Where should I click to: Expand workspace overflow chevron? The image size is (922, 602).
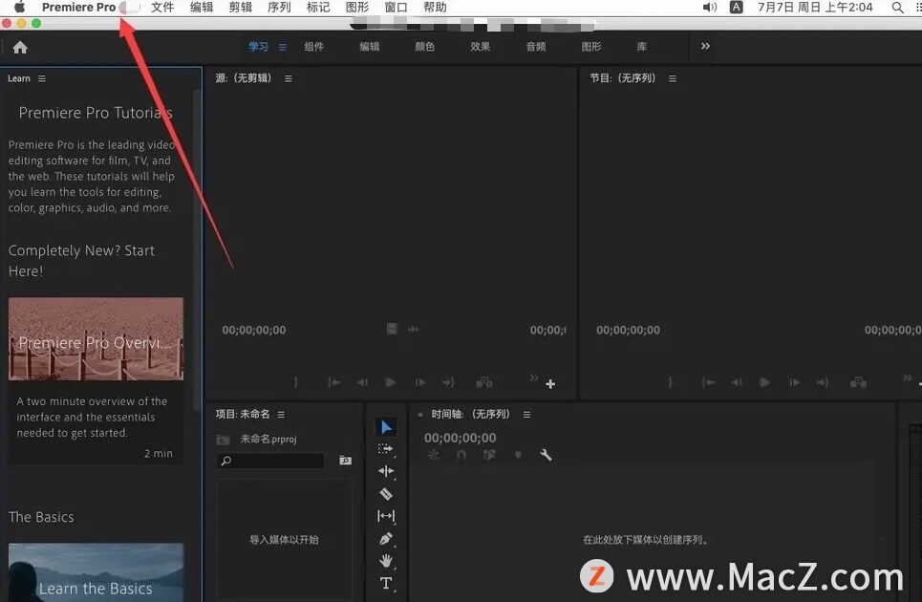(705, 46)
